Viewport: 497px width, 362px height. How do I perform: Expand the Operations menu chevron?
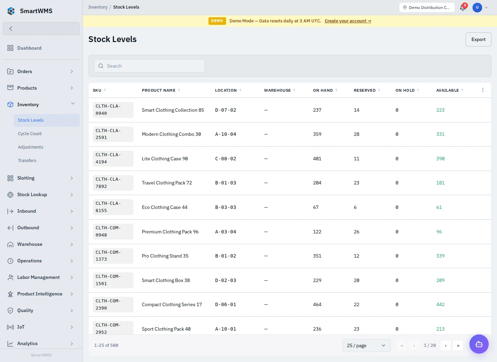coord(72,261)
